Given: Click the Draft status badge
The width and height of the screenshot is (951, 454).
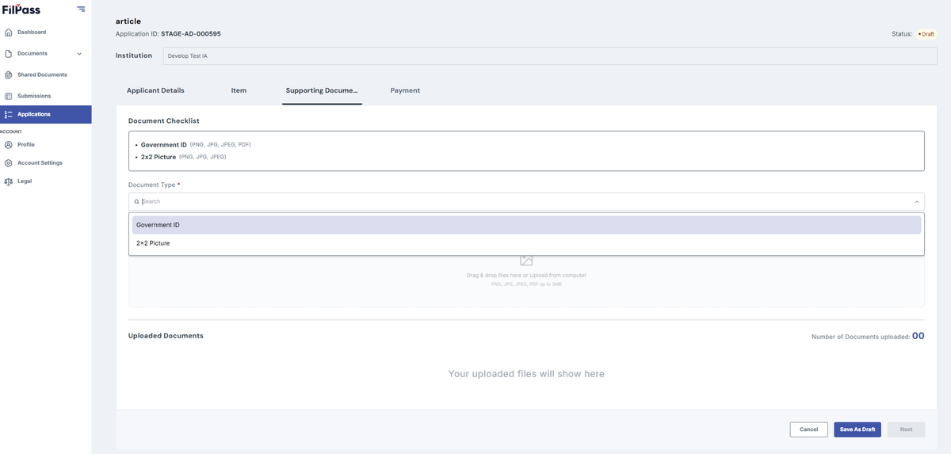Looking at the screenshot, I should (926, 34).
